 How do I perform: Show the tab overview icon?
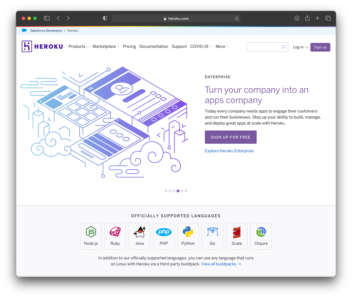328,18
